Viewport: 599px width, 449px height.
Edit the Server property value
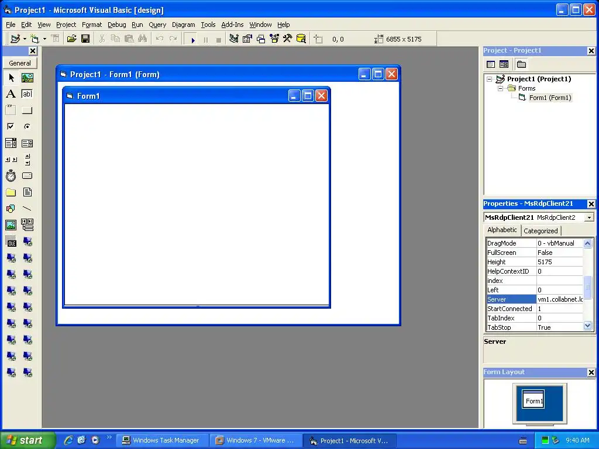[x=560, y=299]
